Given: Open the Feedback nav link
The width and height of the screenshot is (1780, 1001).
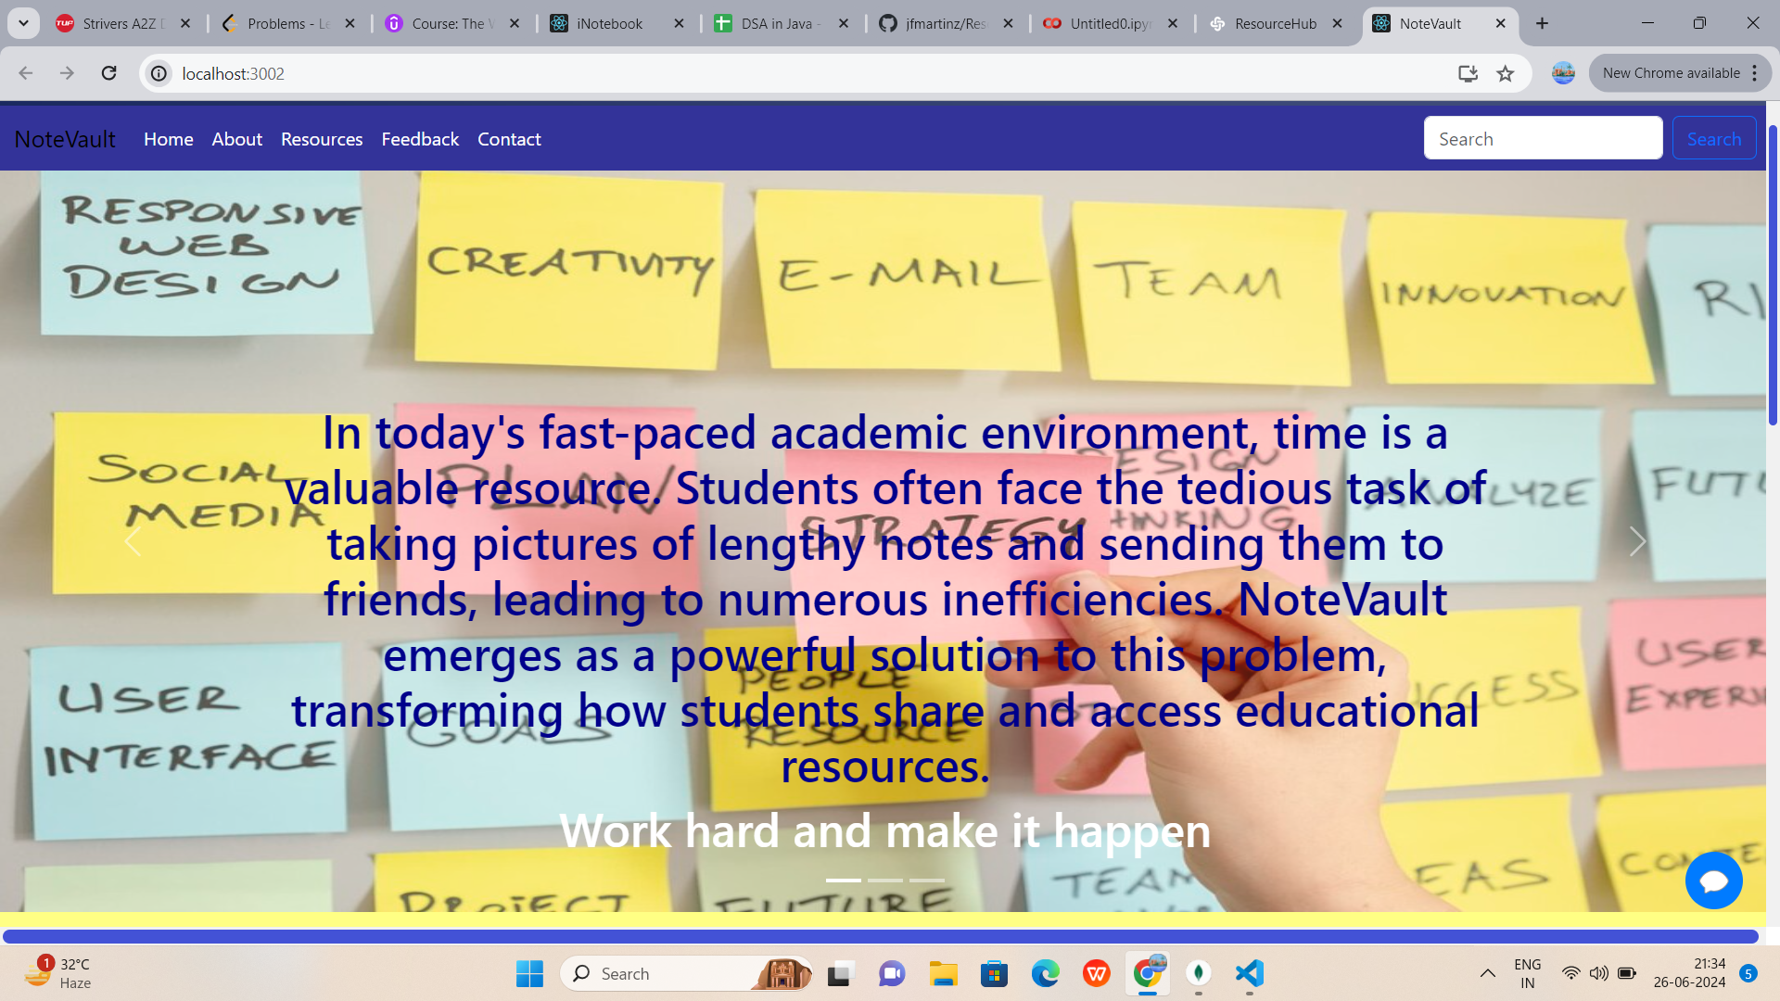Looking at the screenshot, I should (x=420, y=139).
